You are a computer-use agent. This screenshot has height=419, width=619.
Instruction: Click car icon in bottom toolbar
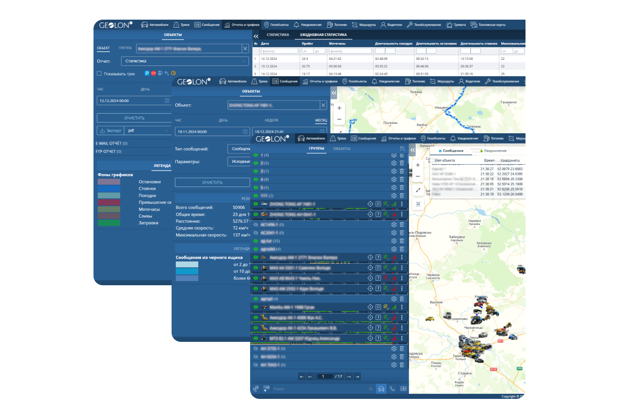pos(381,388)
